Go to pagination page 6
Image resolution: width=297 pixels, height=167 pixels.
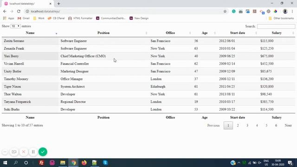click(x=276, y=125)
